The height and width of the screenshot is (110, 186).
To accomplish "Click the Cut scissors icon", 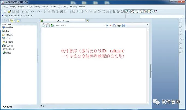I will coord(45,11).
